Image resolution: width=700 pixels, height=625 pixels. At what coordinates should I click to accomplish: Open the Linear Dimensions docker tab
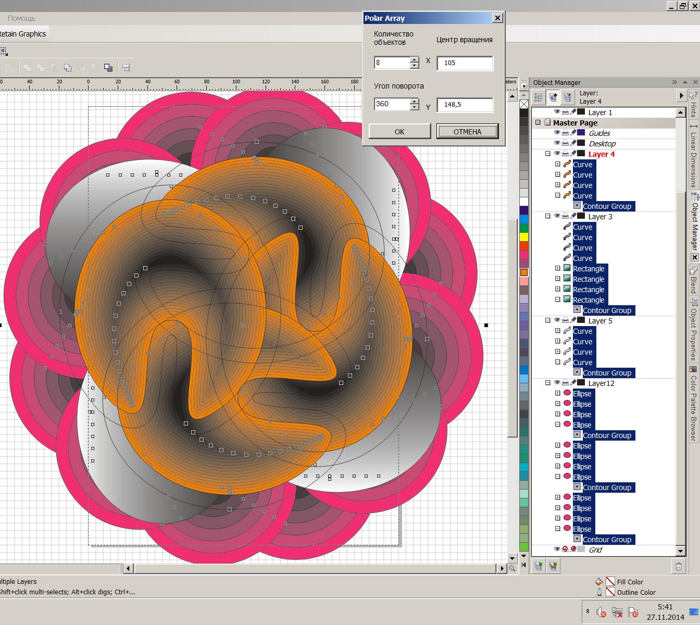[x=693, y=156]
